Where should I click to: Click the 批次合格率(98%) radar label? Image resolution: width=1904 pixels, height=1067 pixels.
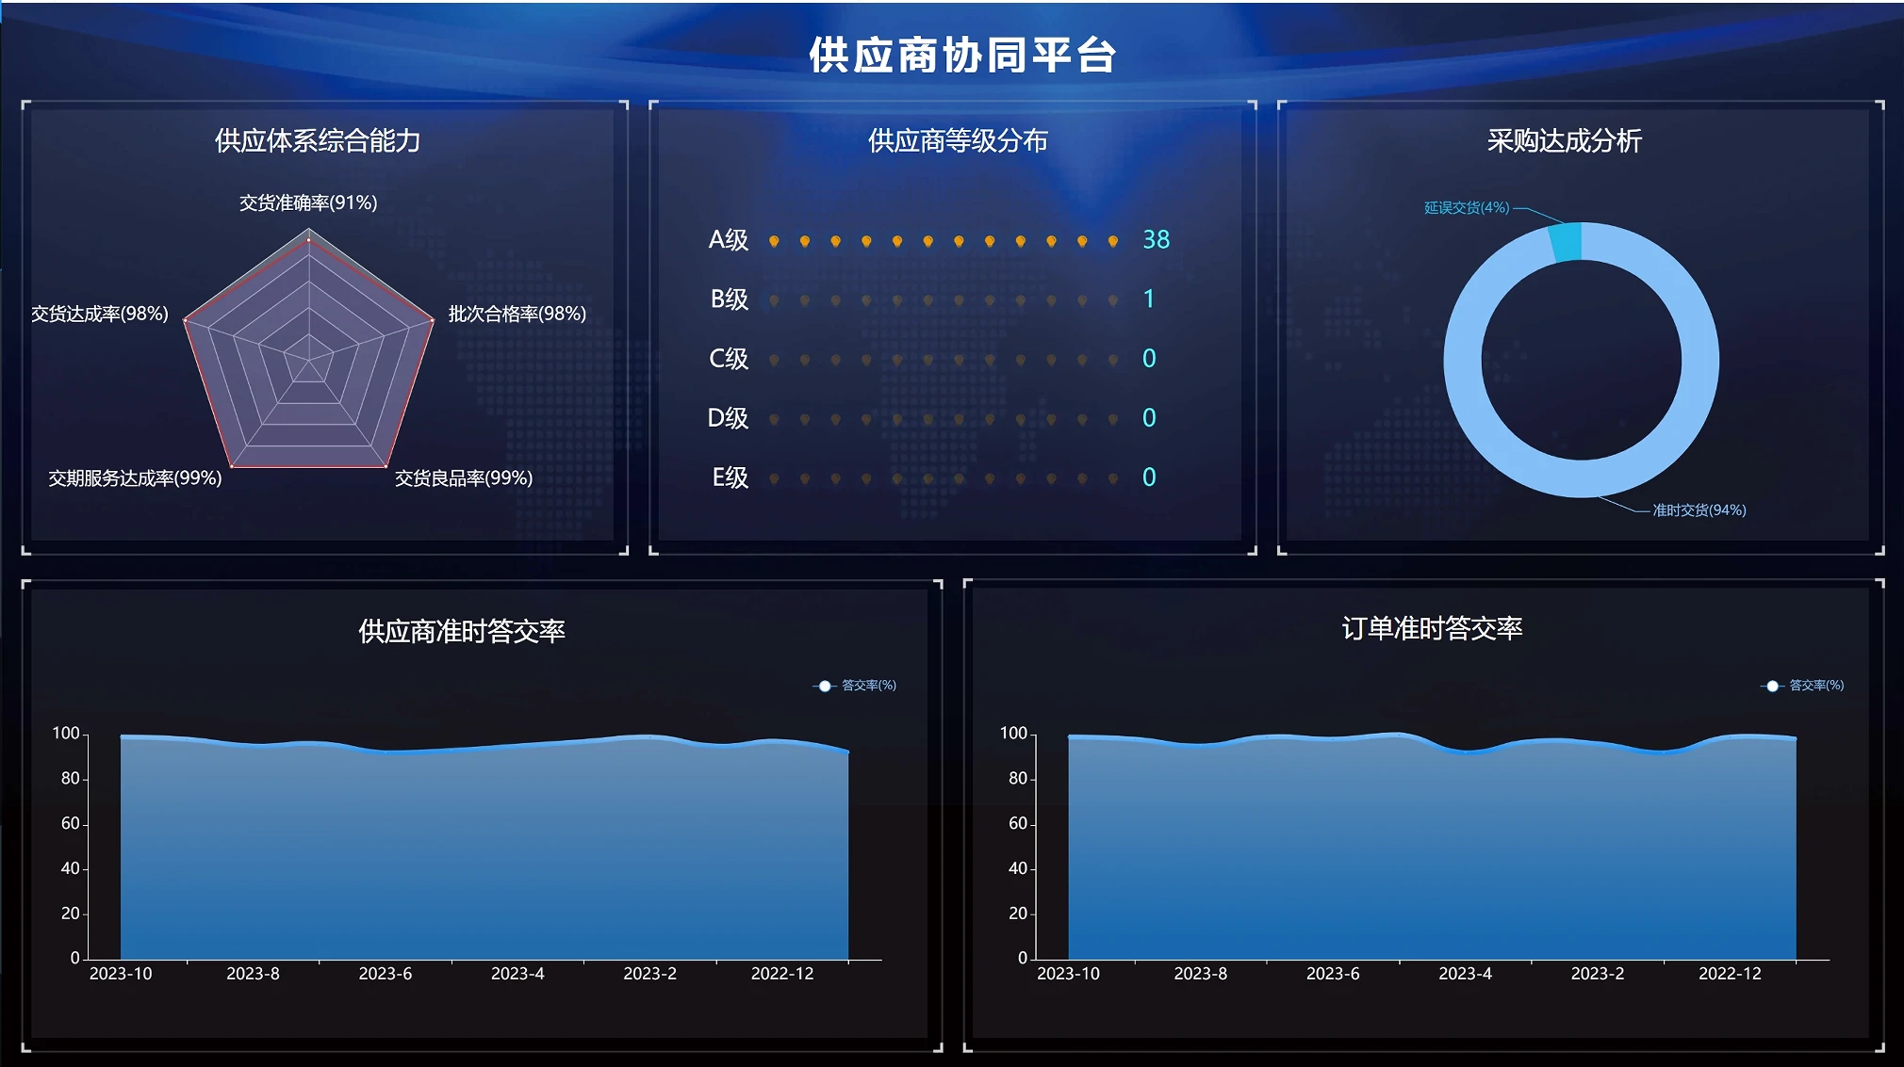[x=517, y=314]
